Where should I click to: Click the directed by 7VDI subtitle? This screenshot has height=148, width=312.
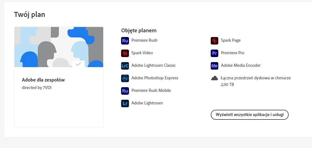point(36,87)
